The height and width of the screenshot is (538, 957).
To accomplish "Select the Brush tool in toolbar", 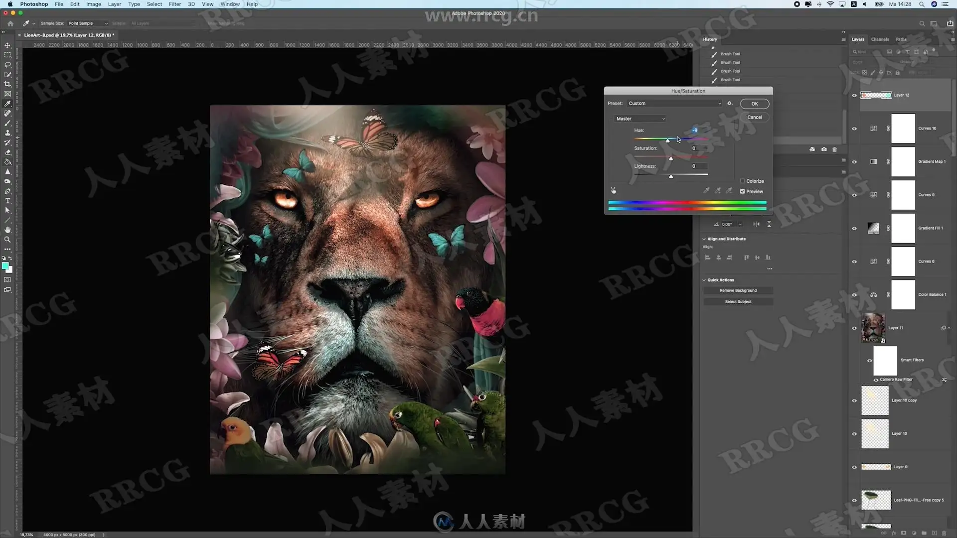I will 7,123.
